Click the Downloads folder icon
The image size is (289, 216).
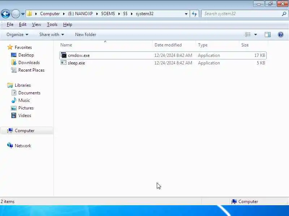click(x=14, y=62)
